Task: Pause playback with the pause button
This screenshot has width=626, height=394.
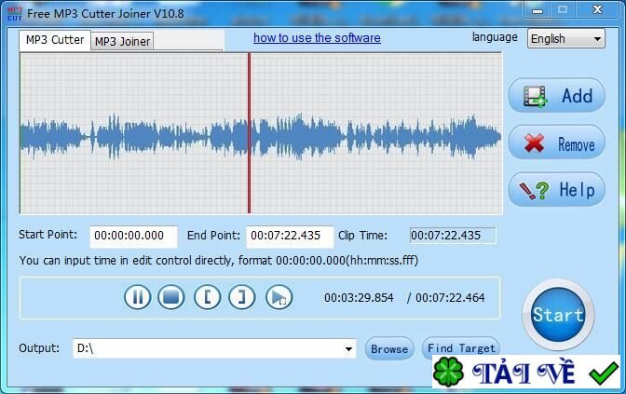Action: coord(138,297)
